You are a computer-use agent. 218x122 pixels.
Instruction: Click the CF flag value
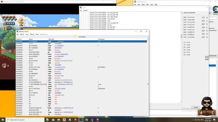tap(207, 18)
